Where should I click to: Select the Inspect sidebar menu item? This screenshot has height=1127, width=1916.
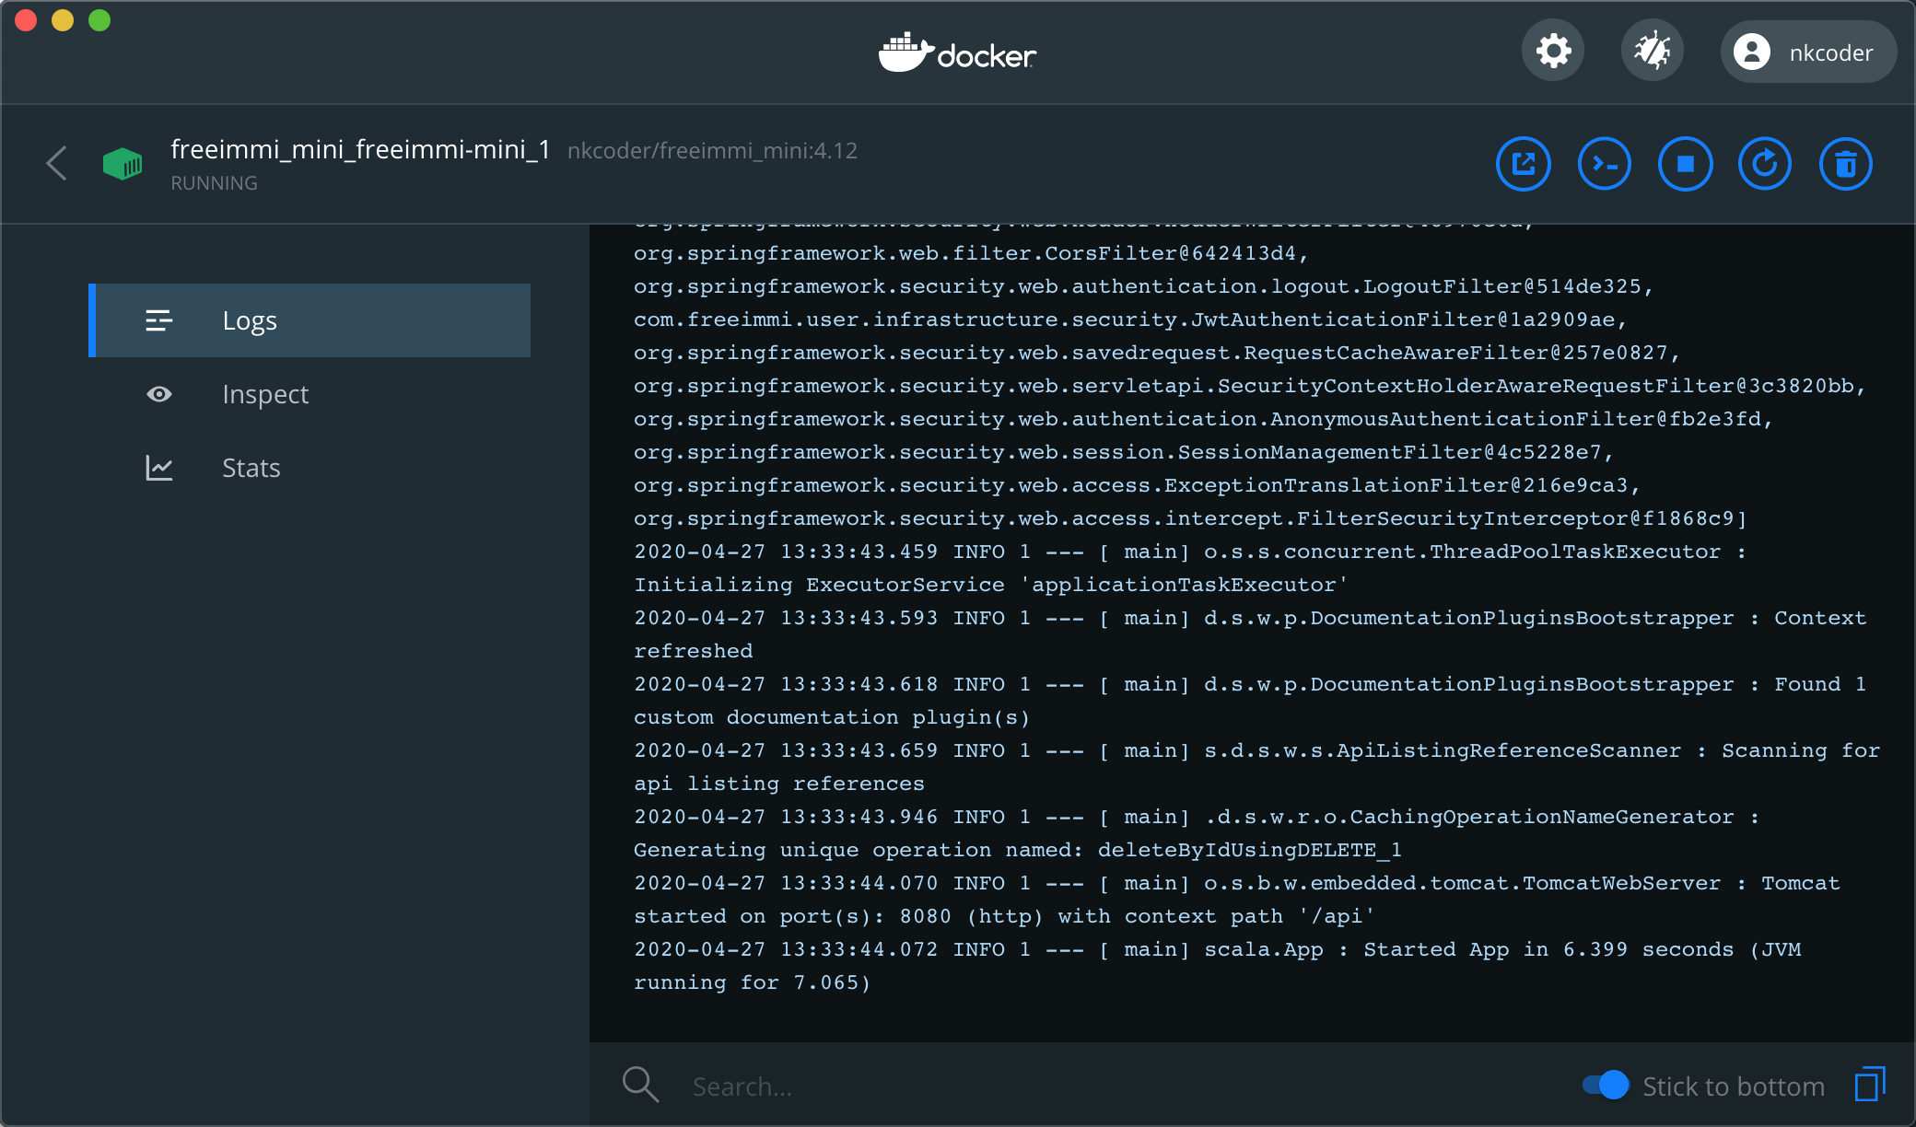click(x=265, y=394)
